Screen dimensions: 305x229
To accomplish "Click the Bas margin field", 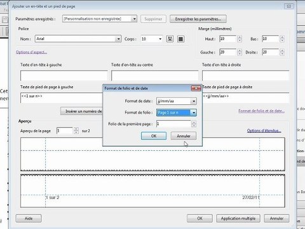I will click(270, 39).
